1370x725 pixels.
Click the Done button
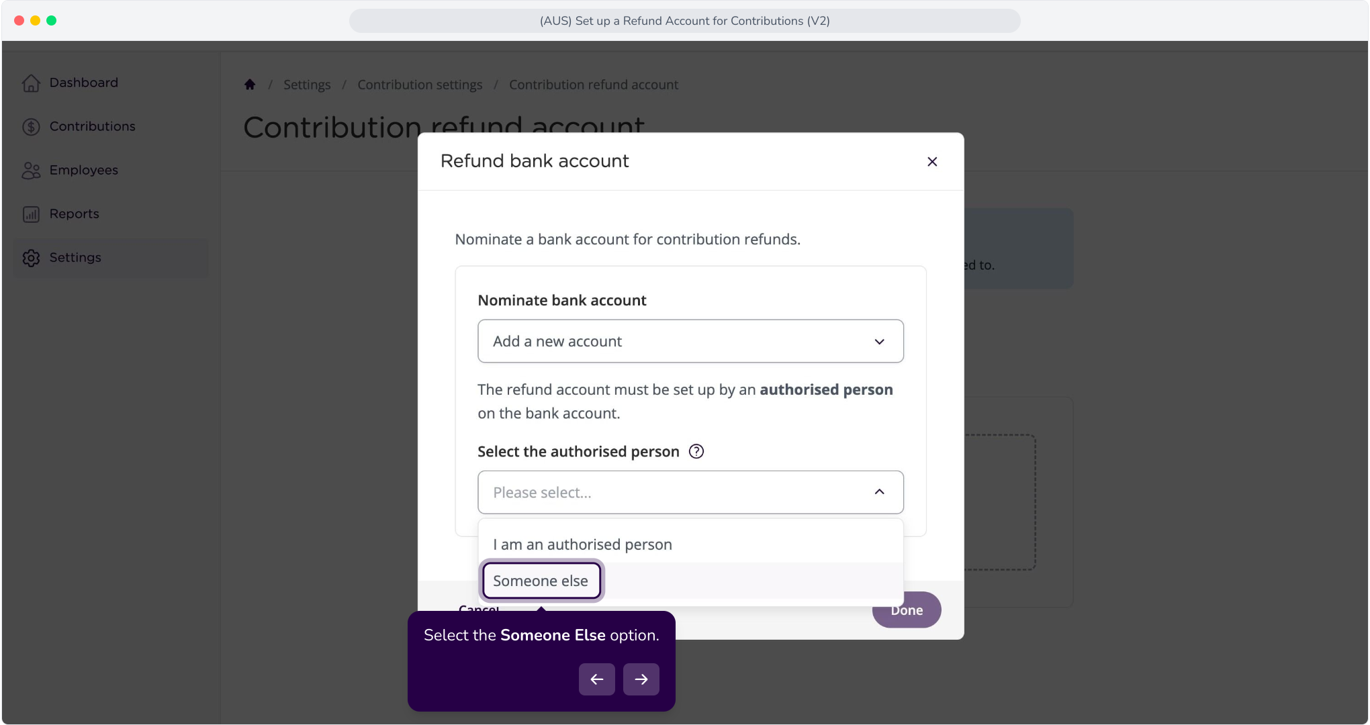pyautogui.click(x=907, y=610)
